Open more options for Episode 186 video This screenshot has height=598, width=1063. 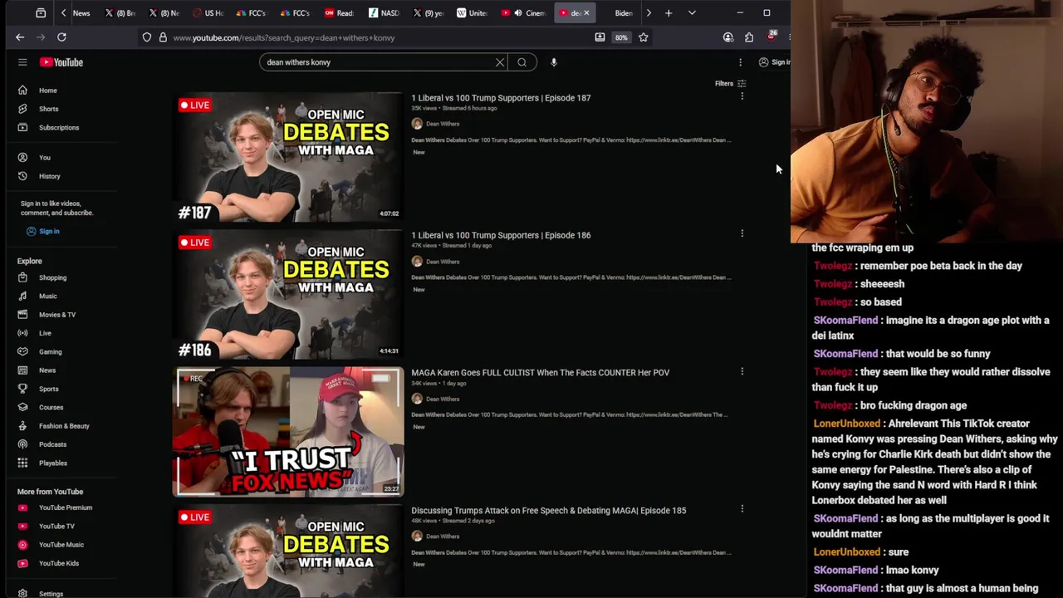742,234
